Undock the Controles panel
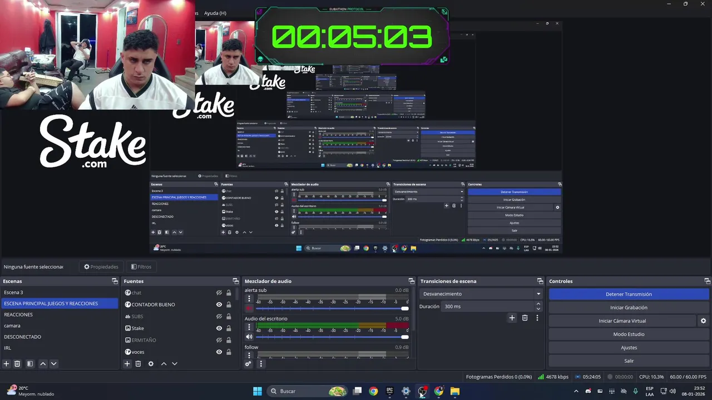 [707, 281]
